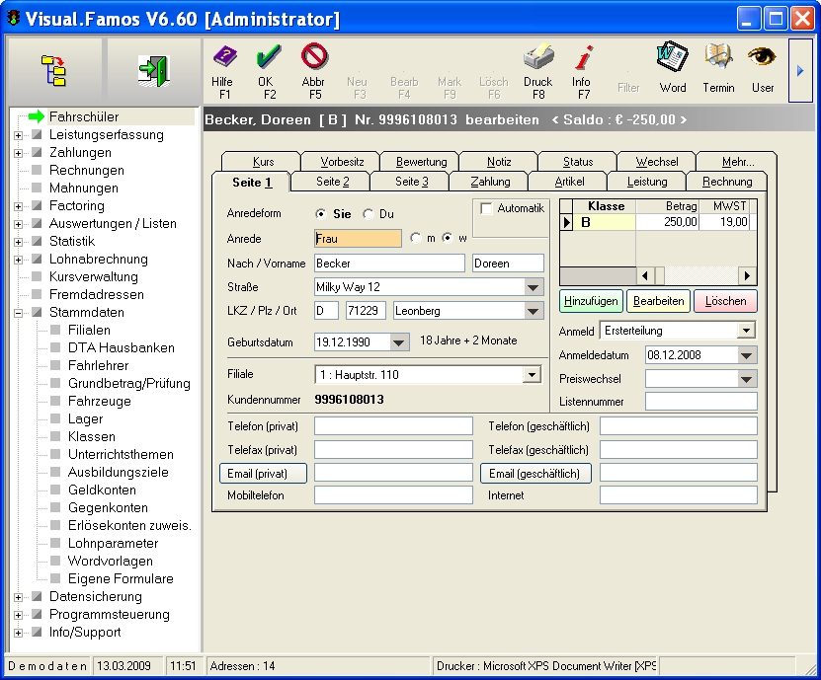Launch the Word export icon

673,58
